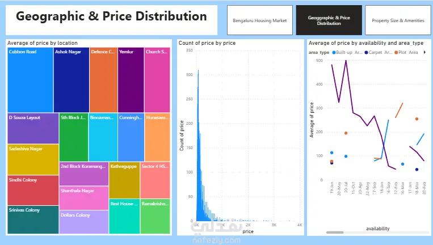Select the Geographic & Price Distribution tab
The image size is (433, 245).
click(x=329, y=20)
